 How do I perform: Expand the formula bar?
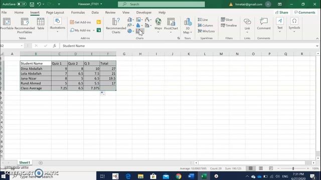coord(317,46)
